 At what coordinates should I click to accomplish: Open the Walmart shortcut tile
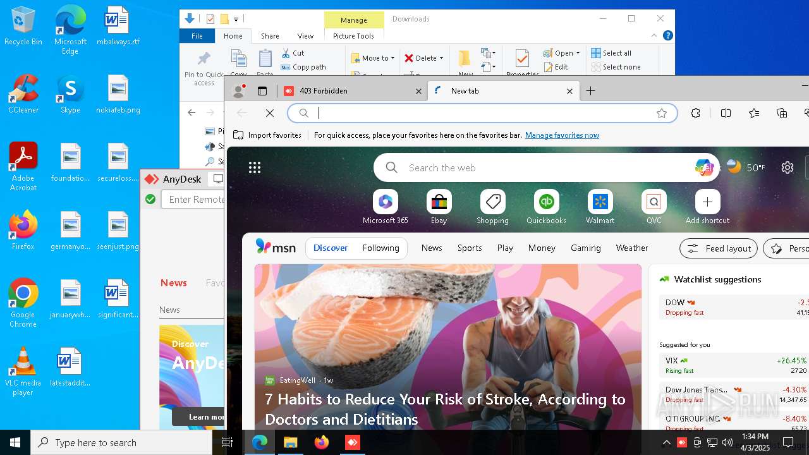pyautogui.click(x=600, y=207)
